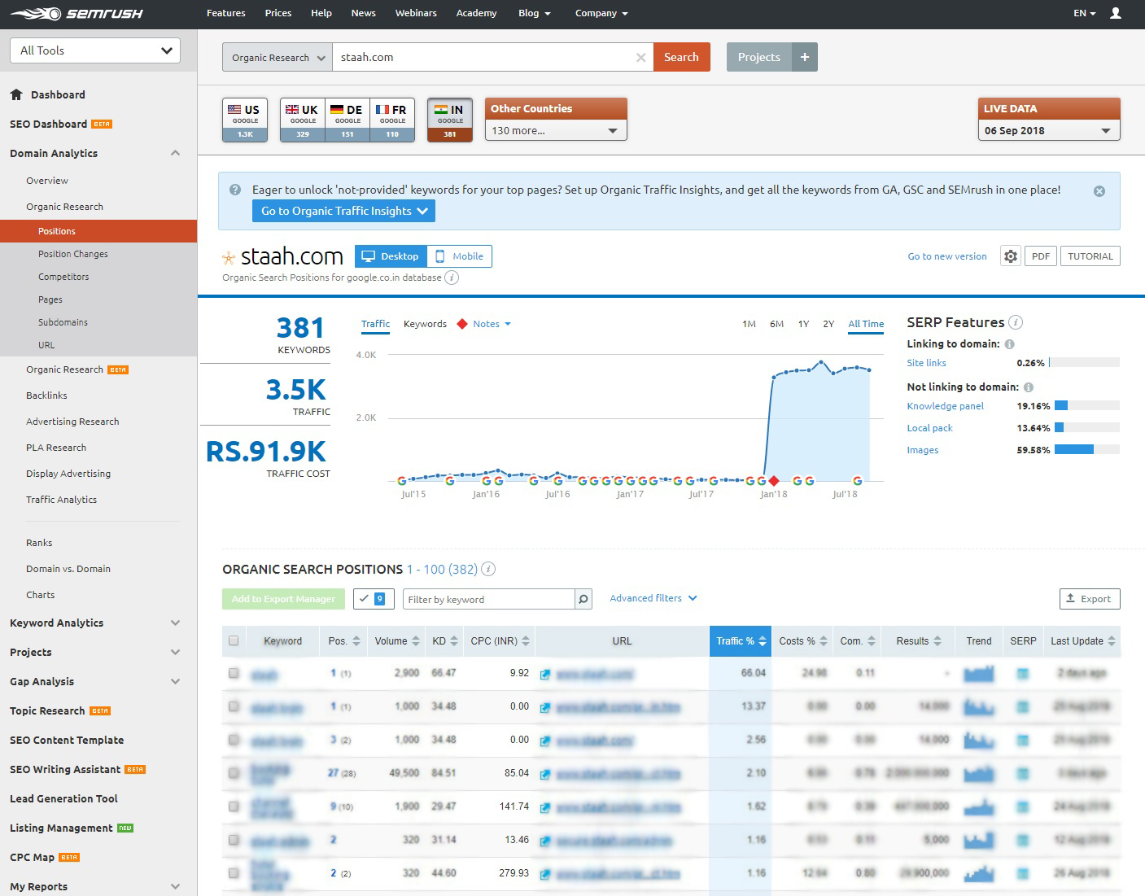Expand the Gap Analysis section
This screenshot has width=1145, height=896.
[x=176, y=681]
